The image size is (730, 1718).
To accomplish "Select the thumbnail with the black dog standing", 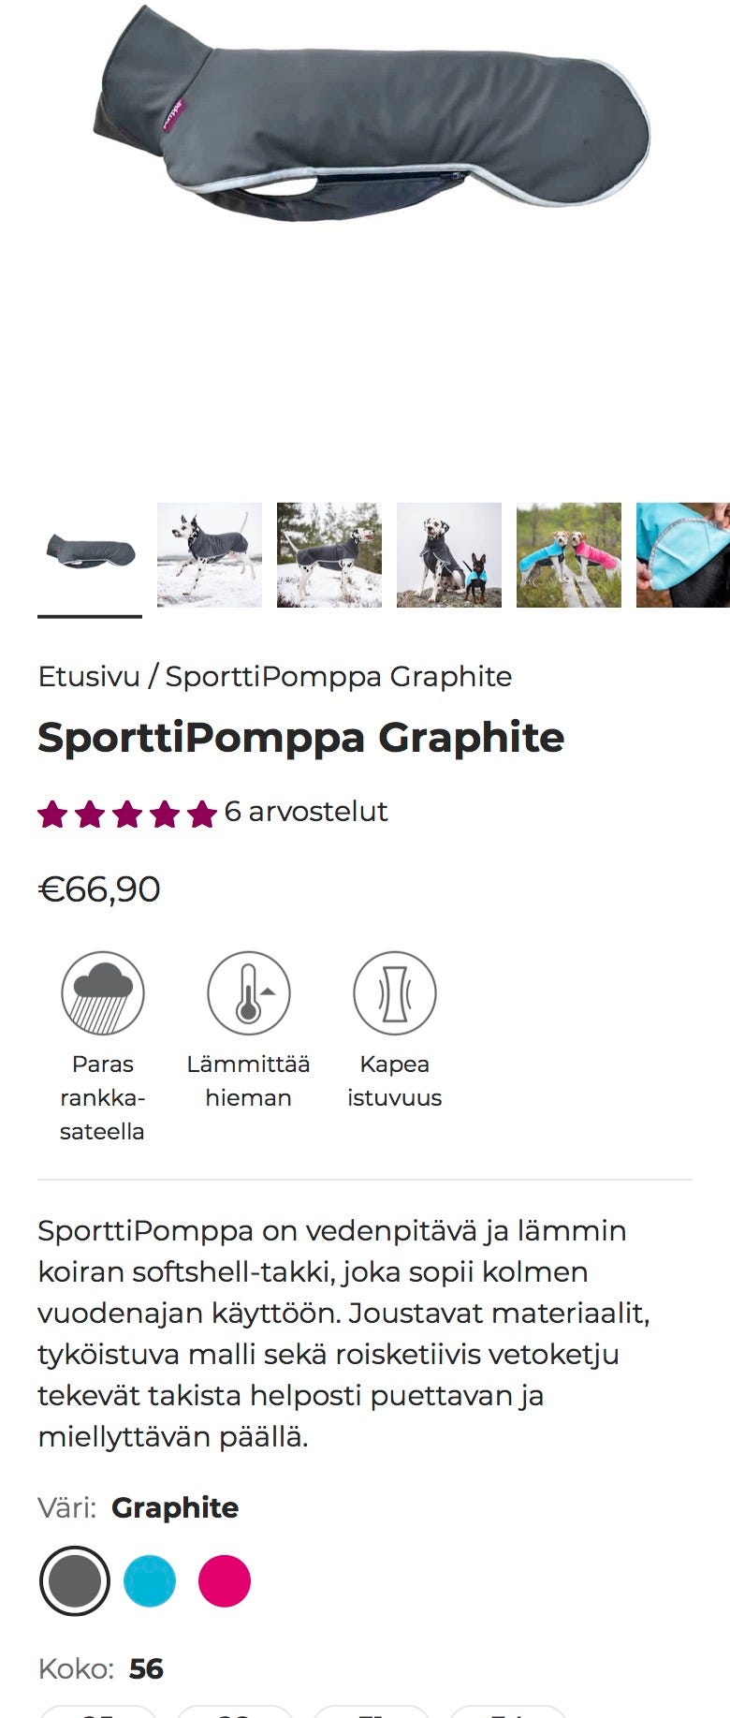I will click(x=450, y=554).
